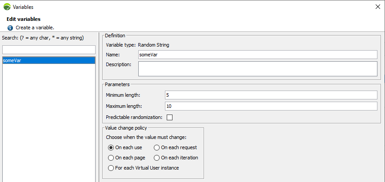The height and width of the screenshot is (182, 385).
Task: Click the Variable type Random String label
Action: tap(137, 45)
